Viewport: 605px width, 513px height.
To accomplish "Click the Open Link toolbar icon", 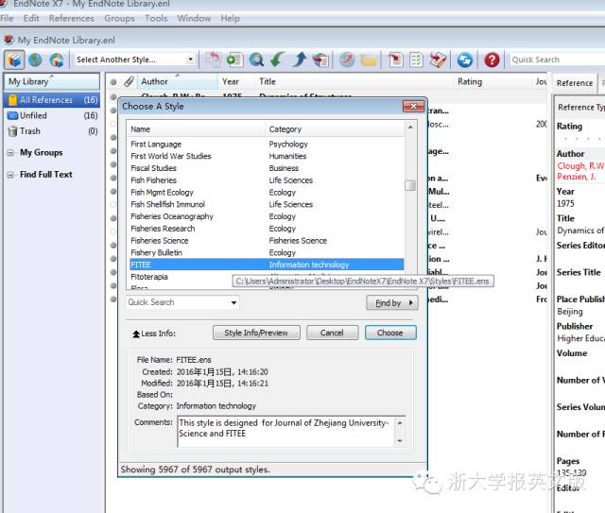I will pos(347,60).
